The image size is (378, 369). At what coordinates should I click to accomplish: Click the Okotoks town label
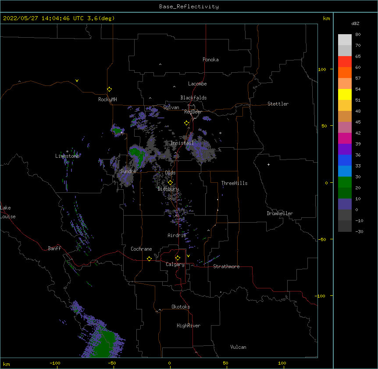click(181, 307)
